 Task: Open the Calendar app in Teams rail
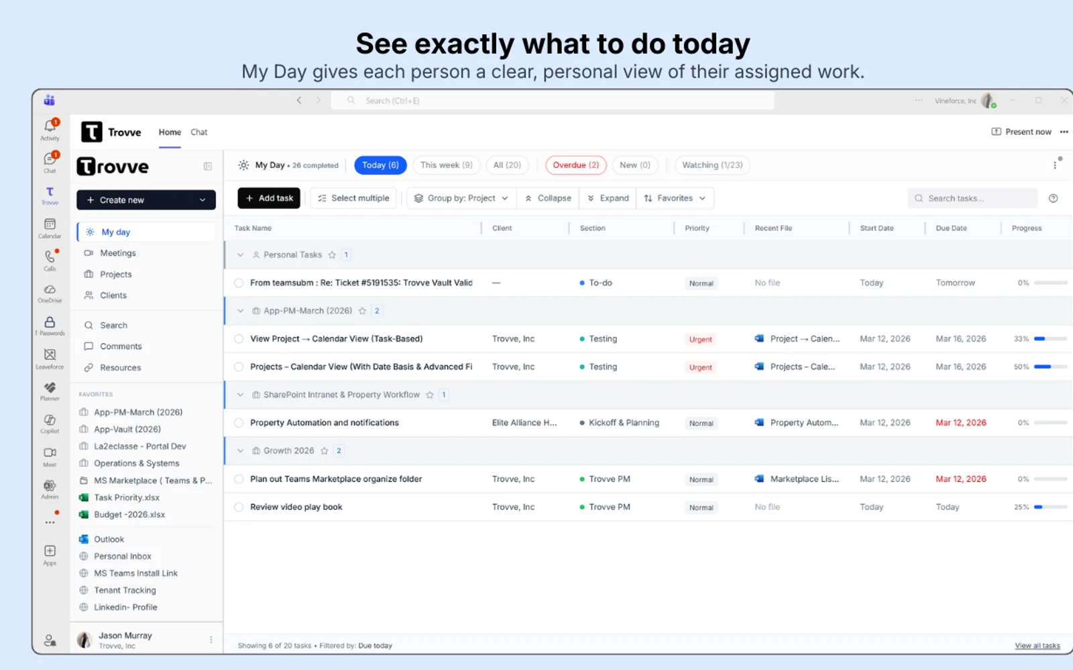click(50, 228)
